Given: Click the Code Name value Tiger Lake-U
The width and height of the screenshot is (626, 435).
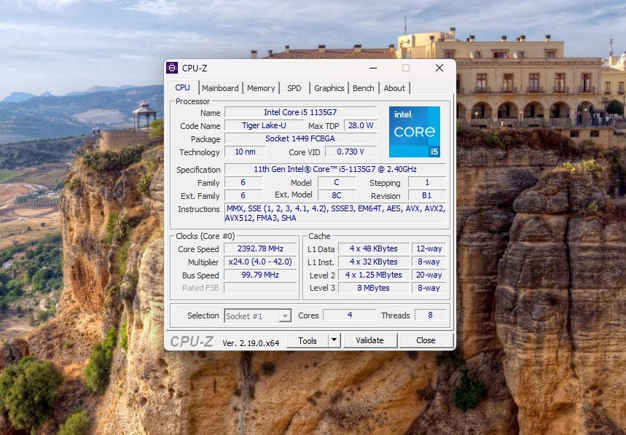Looking at the screenshot, I should 264,126.
